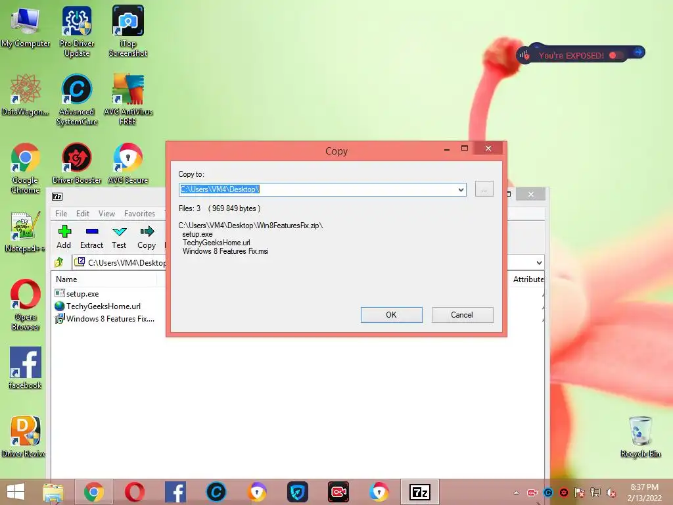Click the Copy tool in 7-Zip toolbar

point(147,237)
